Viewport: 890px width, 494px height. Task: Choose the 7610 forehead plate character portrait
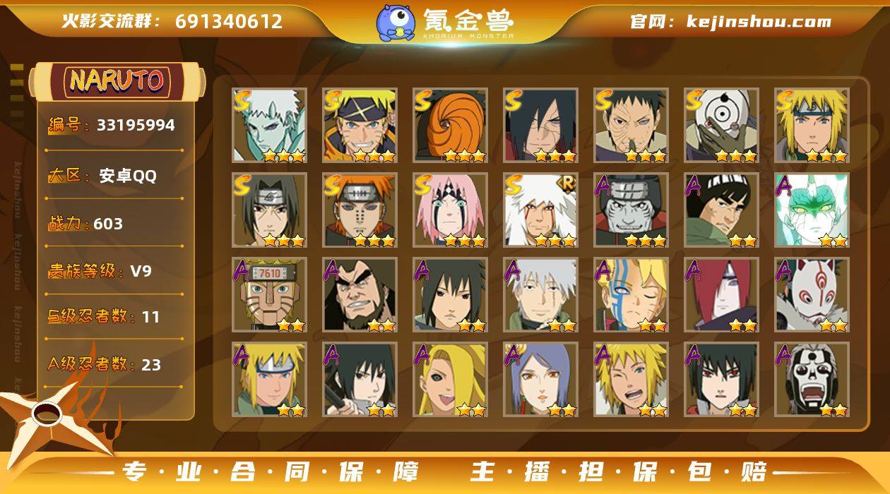click(269, 294)
